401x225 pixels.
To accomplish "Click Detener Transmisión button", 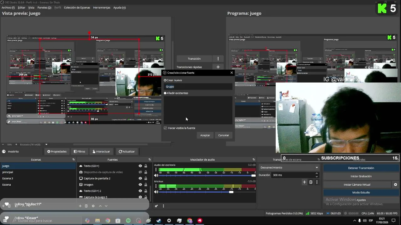I will click(x=361, y=168).
